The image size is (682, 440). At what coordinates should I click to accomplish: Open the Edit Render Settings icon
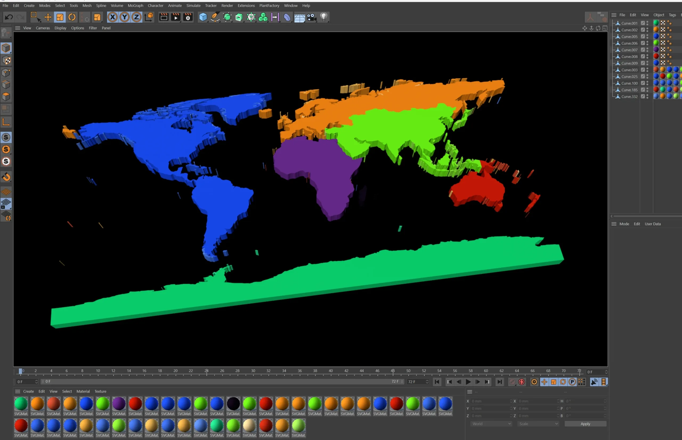pos(188,17)
